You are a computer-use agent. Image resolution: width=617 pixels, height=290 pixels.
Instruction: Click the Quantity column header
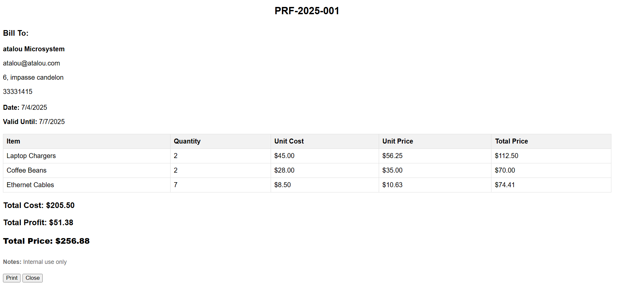(x=187, y=141)
